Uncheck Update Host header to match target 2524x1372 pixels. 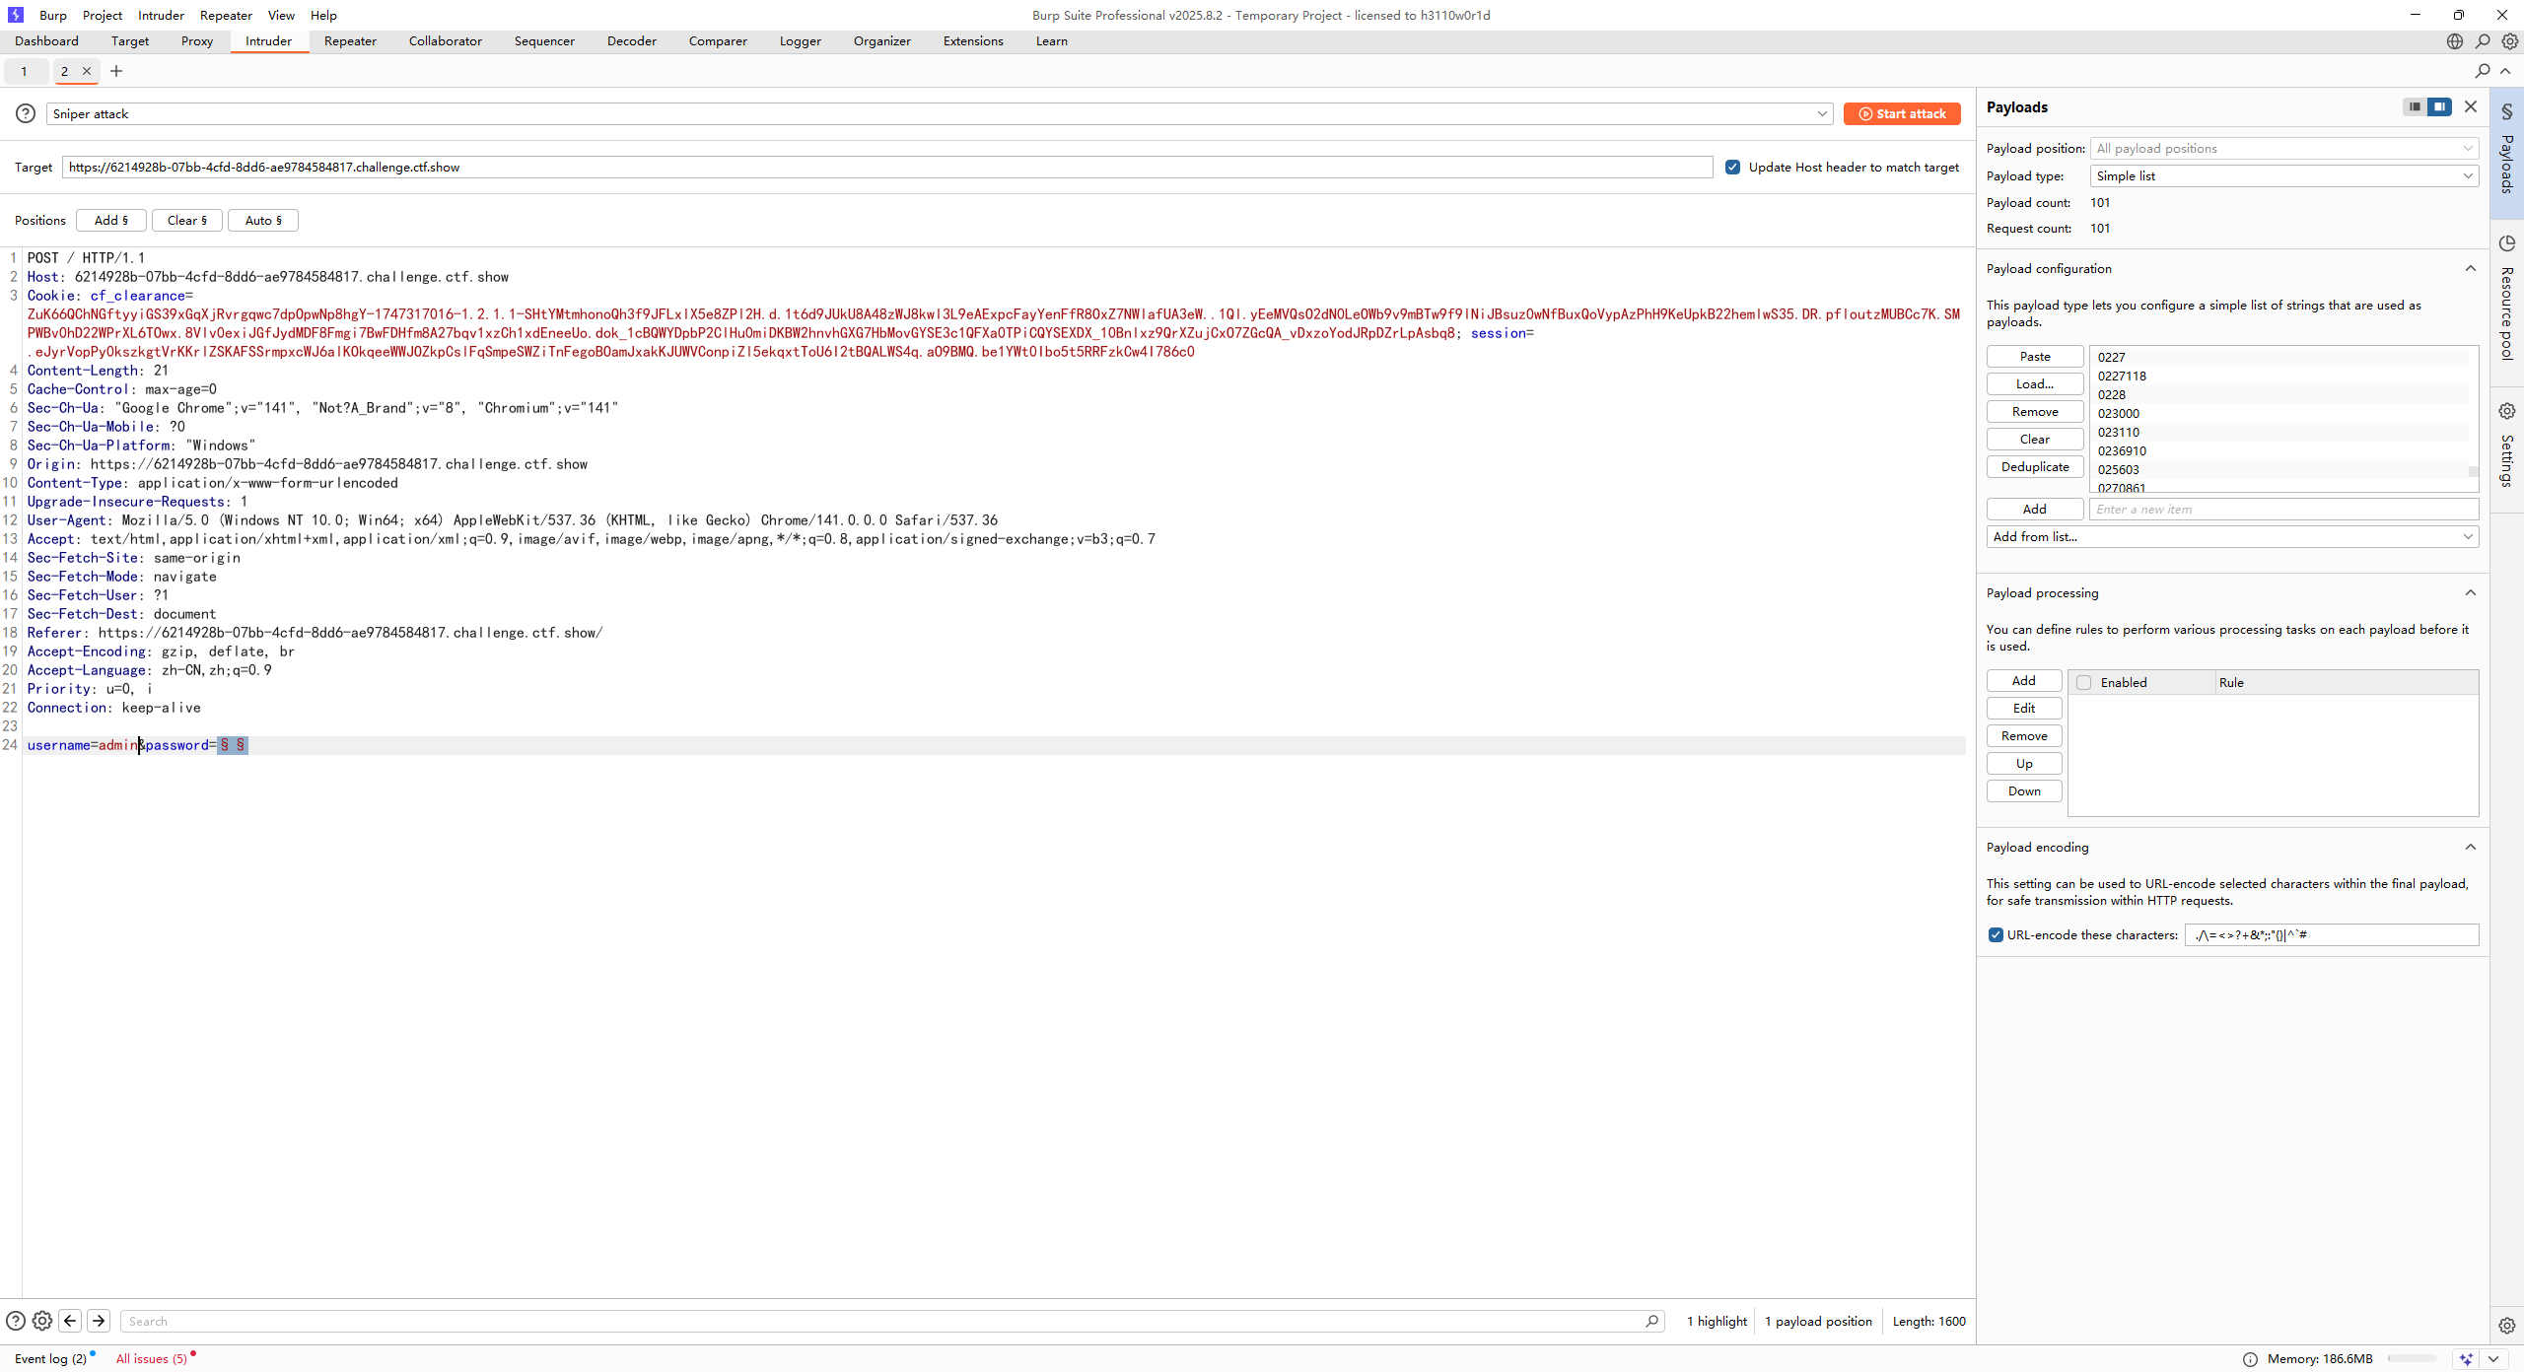[1732, 167]
